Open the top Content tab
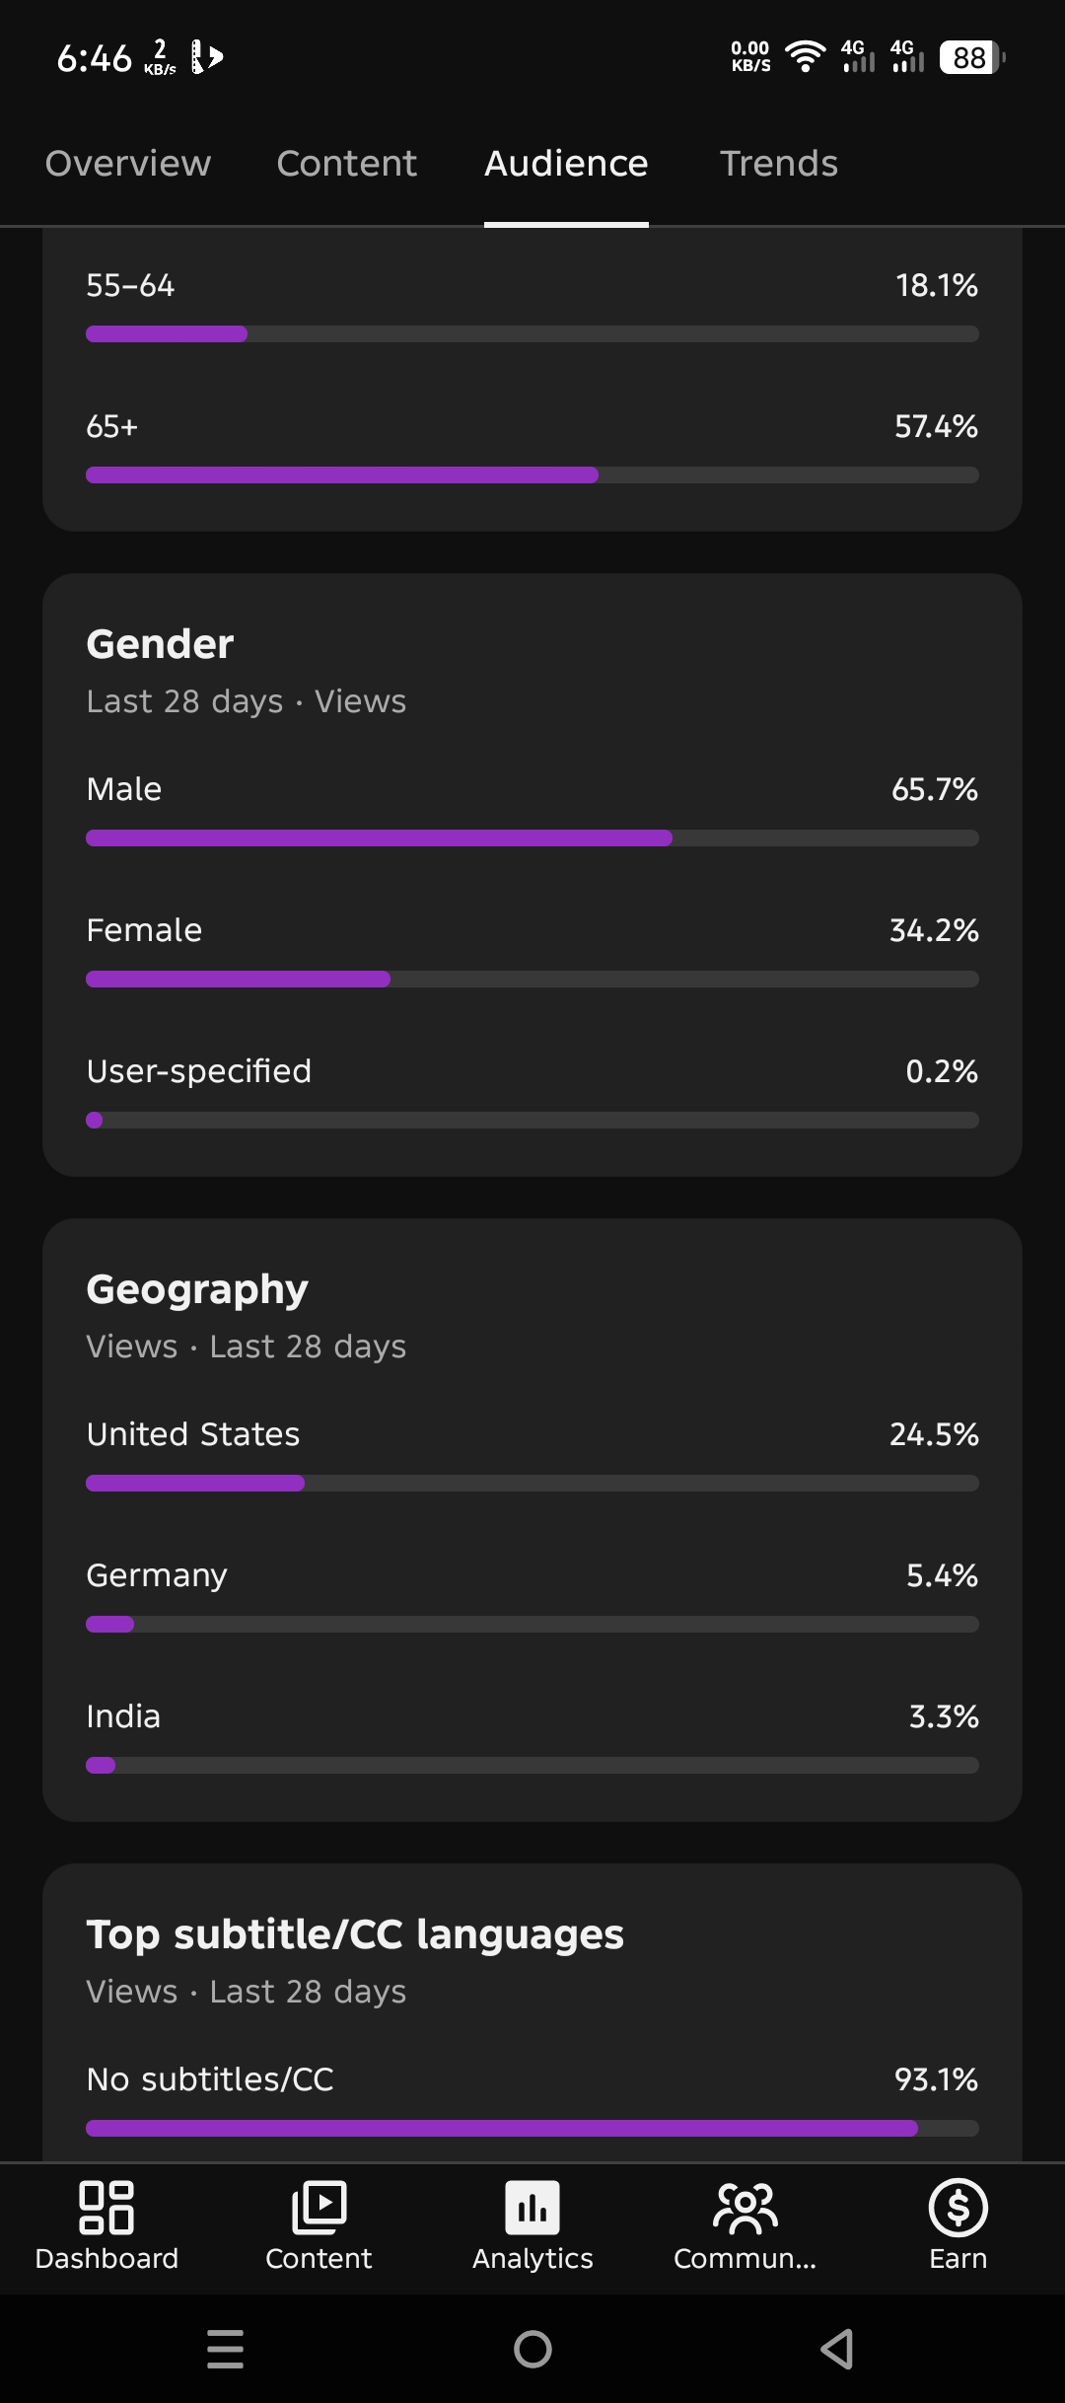Screen dimensions: 1065x2403 (x=347, y=163)
